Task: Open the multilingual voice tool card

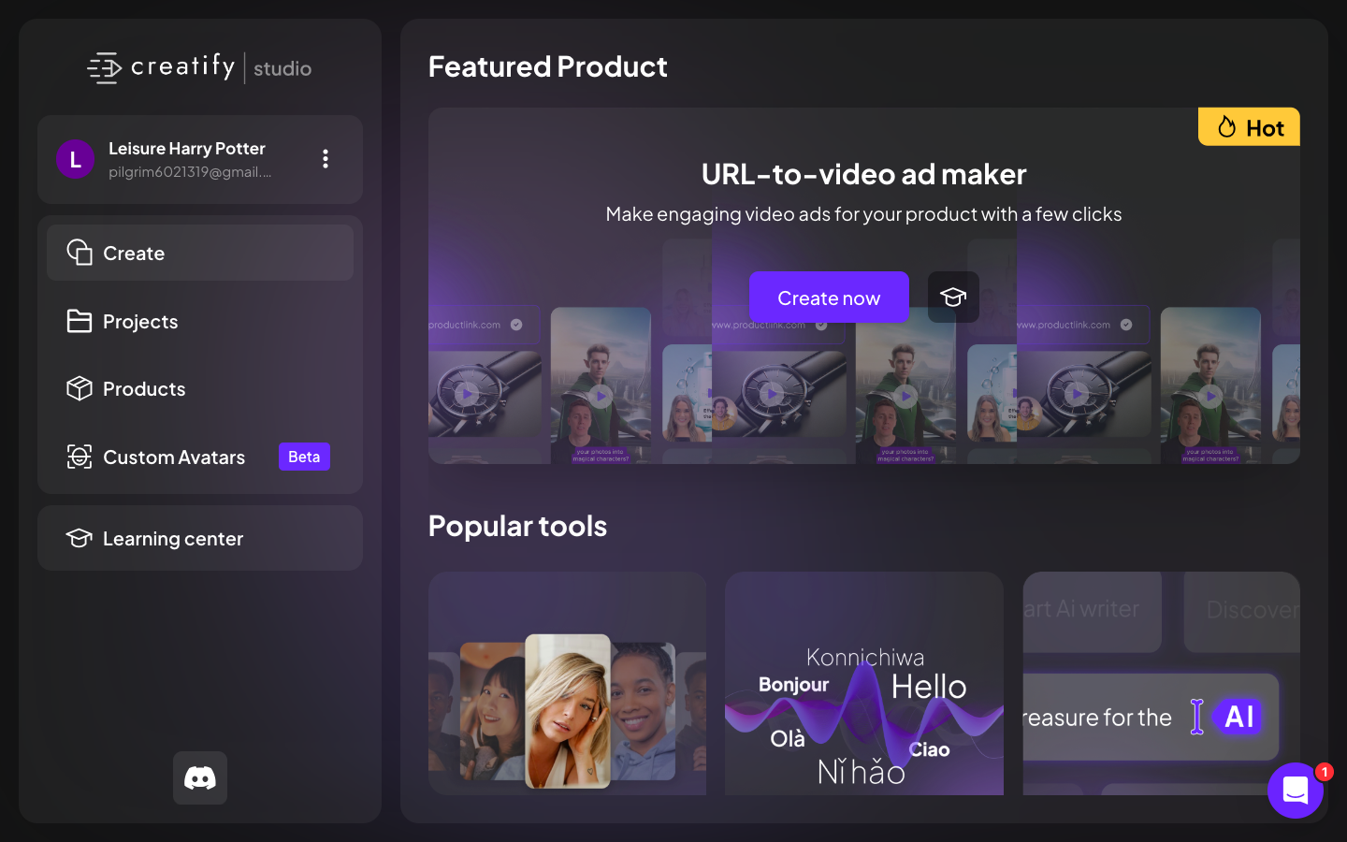Action: click(864, 683)
